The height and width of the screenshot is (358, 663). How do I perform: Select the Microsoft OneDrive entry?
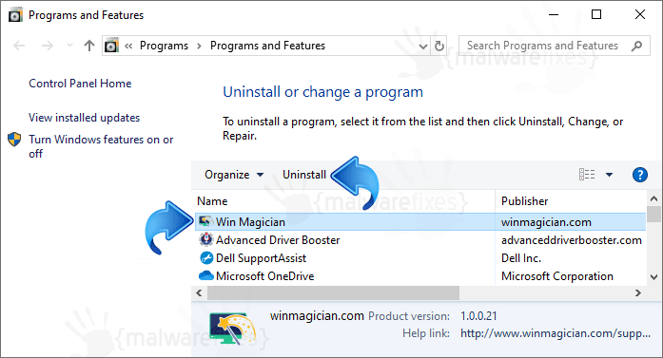[x=265, y=276]
